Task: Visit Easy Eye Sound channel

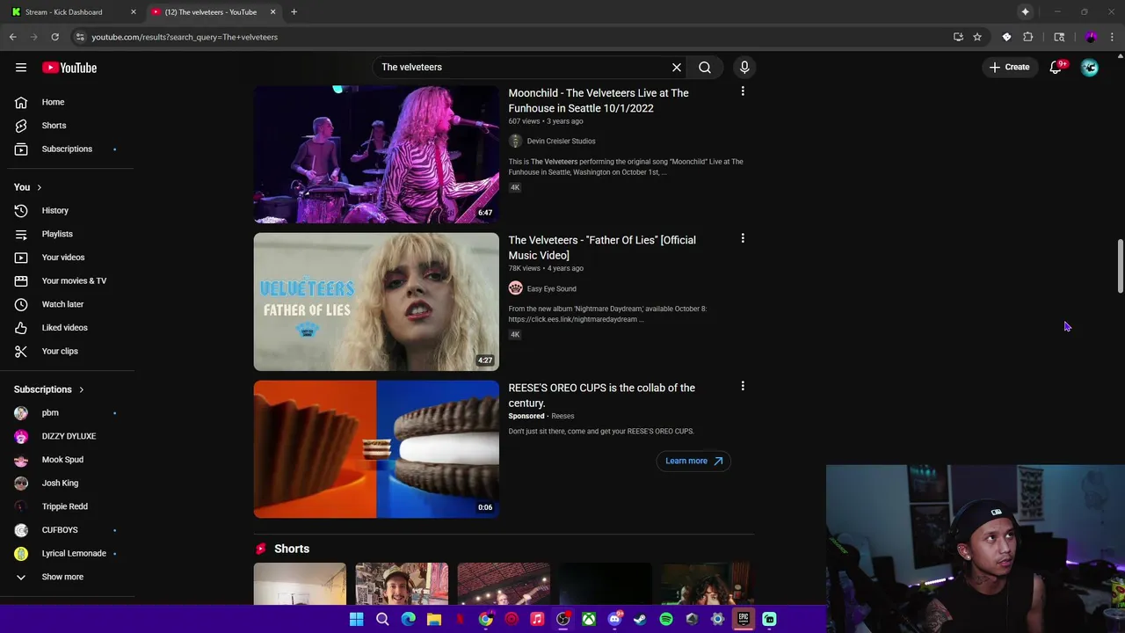Action: coord(551,288)
